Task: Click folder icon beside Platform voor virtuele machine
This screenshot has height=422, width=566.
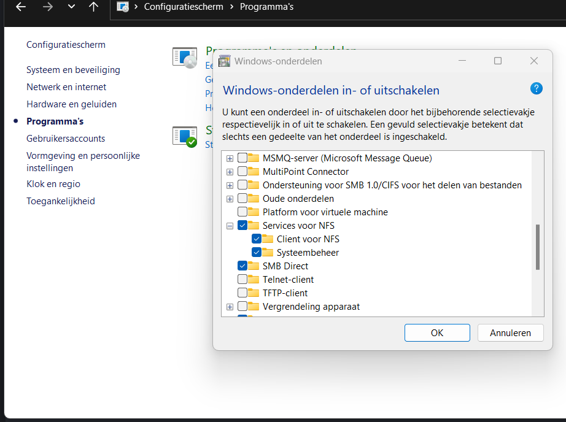Action: point(254,212)
